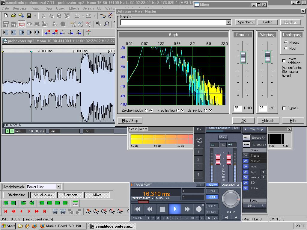Image resolution: width=307 pixels, height=230 pixels.
Task: Enable the mixer SOLO button
Action: click(x=246, y=137)
